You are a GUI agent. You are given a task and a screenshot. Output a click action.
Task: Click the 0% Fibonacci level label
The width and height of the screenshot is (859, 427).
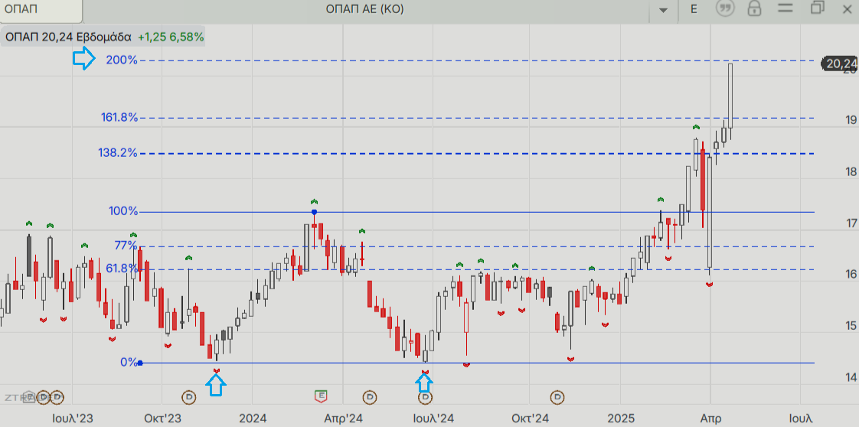click(128, 362)
